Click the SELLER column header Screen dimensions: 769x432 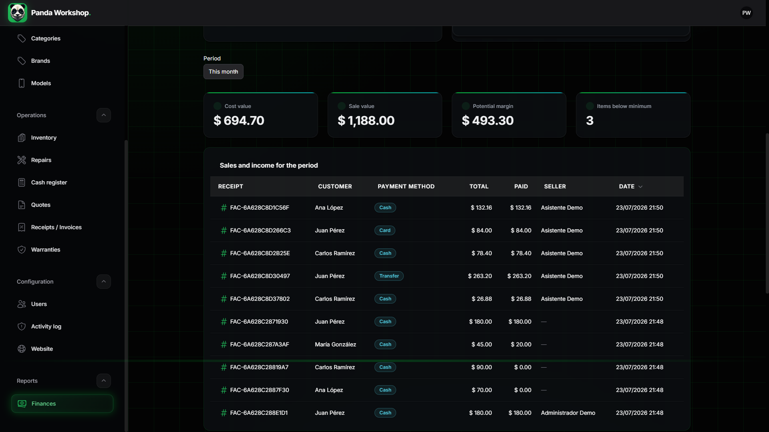coord(555,186)
